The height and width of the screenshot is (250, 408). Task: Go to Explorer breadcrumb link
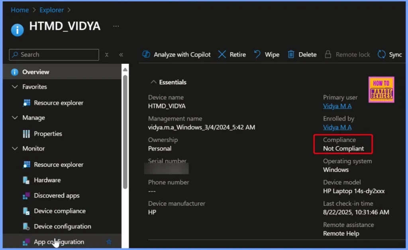pyautogui.click(x=51, y=10)
